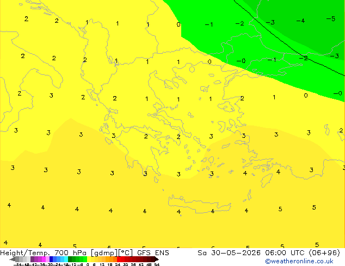Pick the cyan swatch in the color scale

click(x=66, y=259)
